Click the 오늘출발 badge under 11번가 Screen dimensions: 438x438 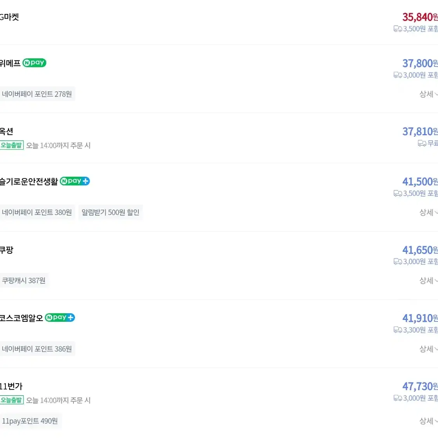click(x=11, y=400)
